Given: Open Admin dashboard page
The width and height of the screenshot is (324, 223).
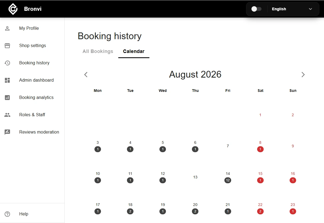Looking at the screenshot, I should click(32, 80).
